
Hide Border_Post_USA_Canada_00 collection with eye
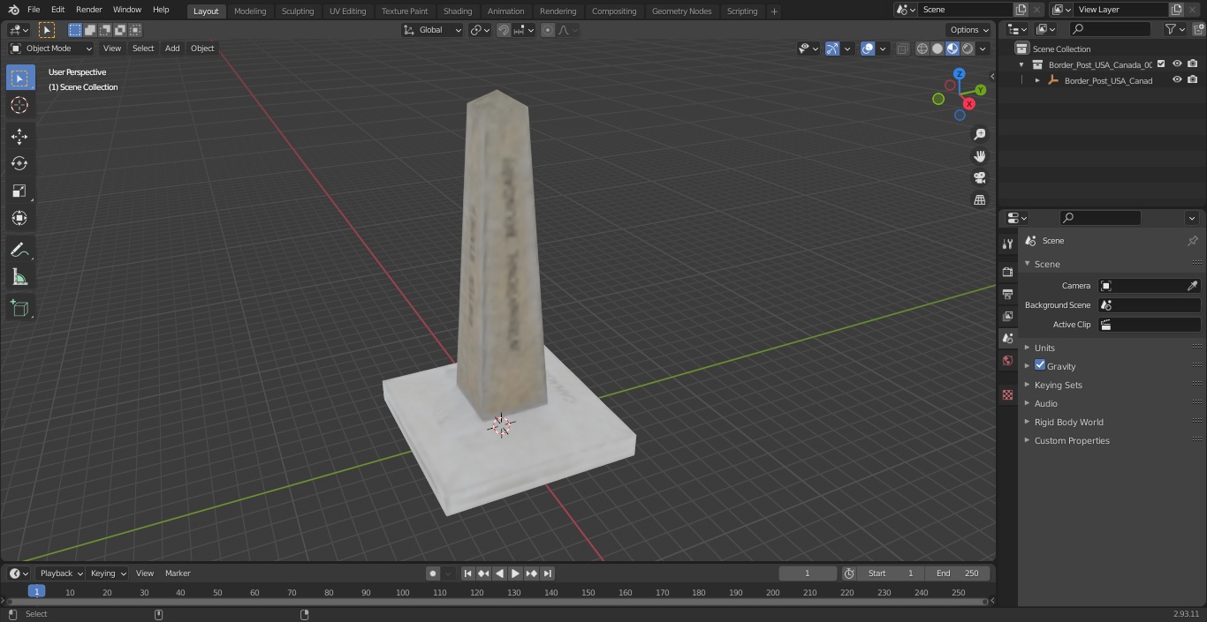(1177, 64)
